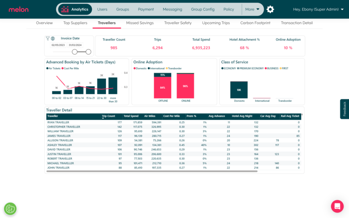Image resolution: width=349 pixels, height=218 pixels.
Task: Switch to the Top Suppliers tab
Action: [75, 23]
